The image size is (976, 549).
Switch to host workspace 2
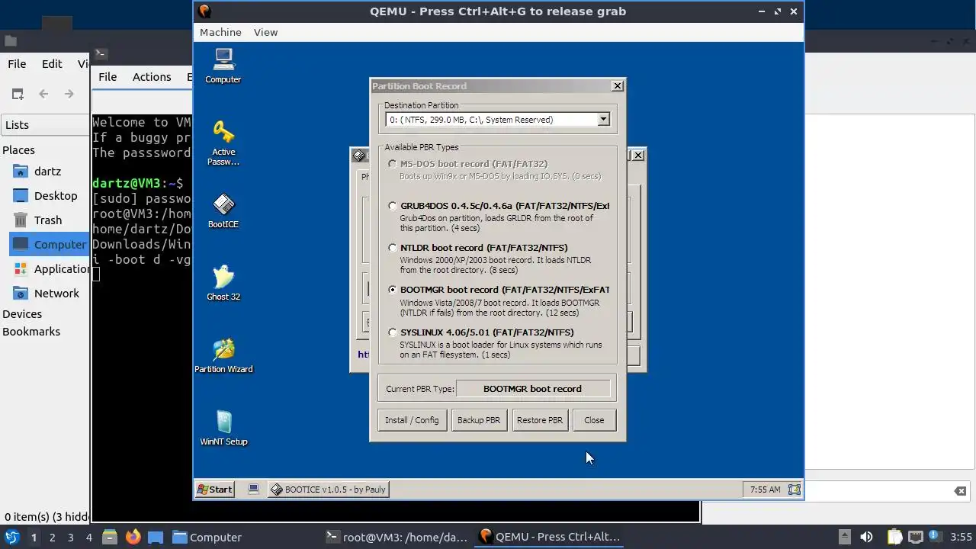pos(52,538)
